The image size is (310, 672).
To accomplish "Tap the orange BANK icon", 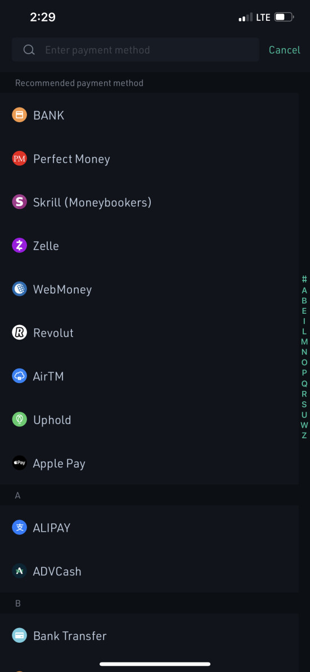I will 19,115.
